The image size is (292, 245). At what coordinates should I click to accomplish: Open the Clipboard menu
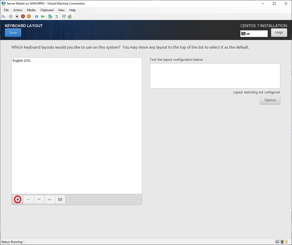[47, 10]
